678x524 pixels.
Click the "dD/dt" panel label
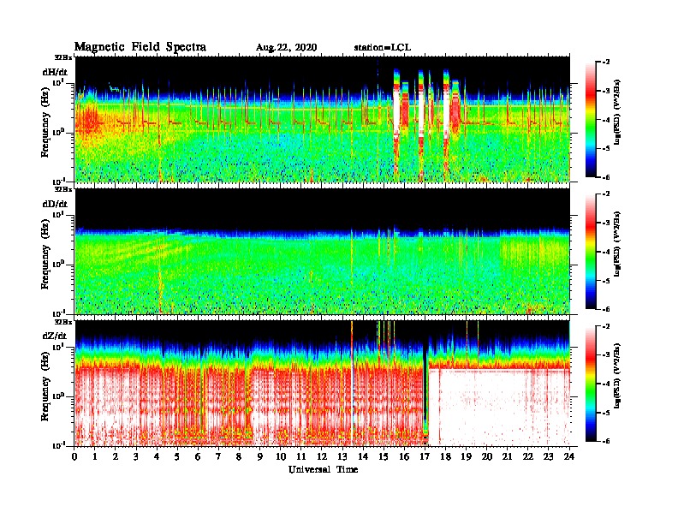(x=55, y=204)
